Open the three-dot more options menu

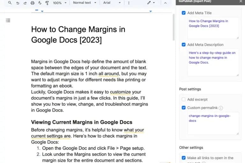pos(129,3)
